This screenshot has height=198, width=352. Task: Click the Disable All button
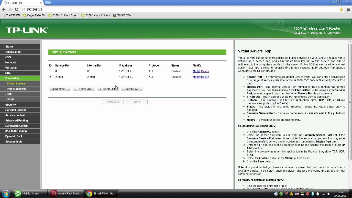(x=108, y=89)
